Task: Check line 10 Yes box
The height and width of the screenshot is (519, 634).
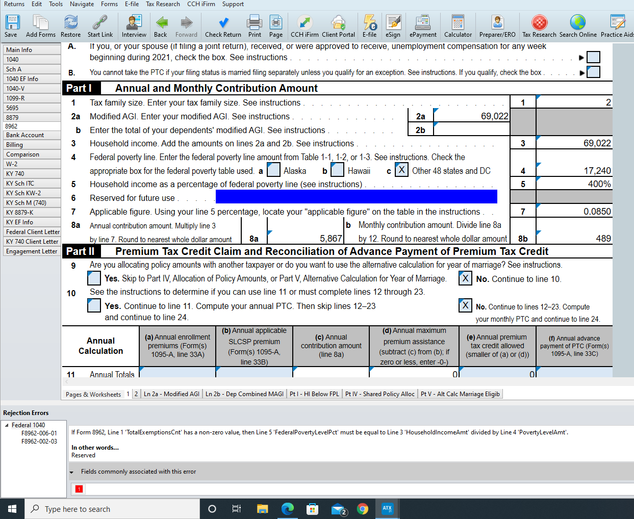Action: (x=94, y=305)
